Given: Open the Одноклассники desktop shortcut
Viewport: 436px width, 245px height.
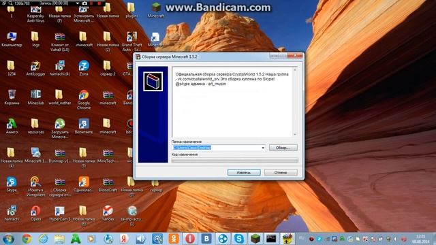Looking at the screenshot, I should click(84, 184).
